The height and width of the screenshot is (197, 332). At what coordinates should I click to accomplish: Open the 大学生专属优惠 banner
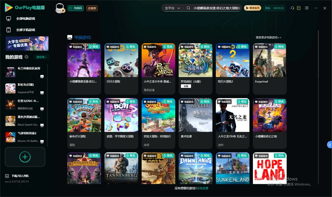coord(27,44)
